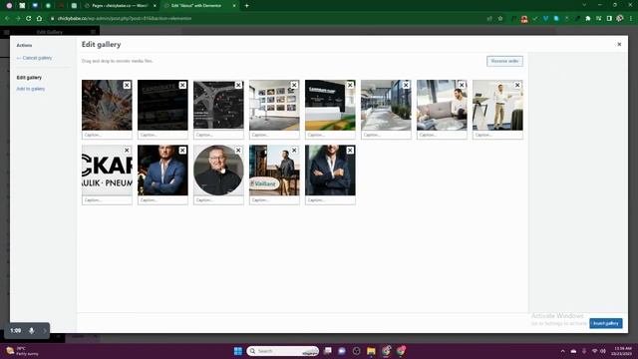Viewport: 638px width, 359px height.
Task: Click caption field under the sparks image
Action: pos(107,135)
